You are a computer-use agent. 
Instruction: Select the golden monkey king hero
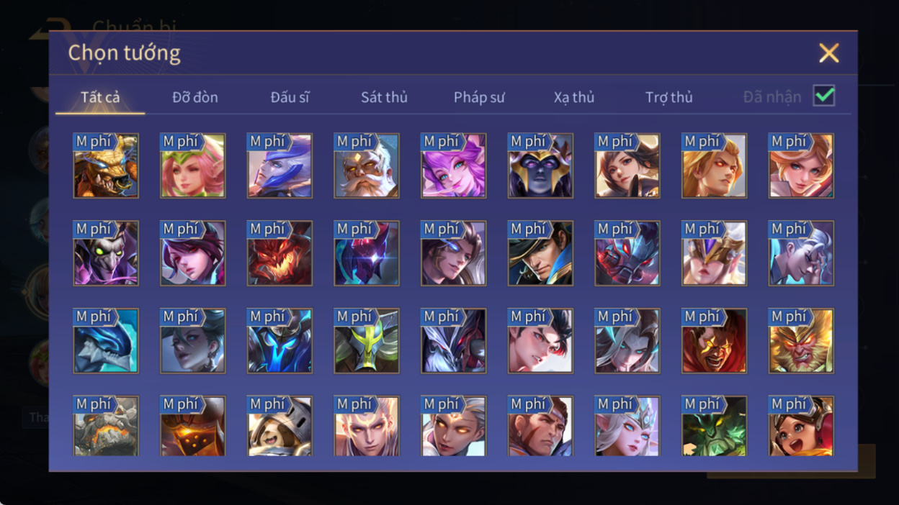point(801,341)
